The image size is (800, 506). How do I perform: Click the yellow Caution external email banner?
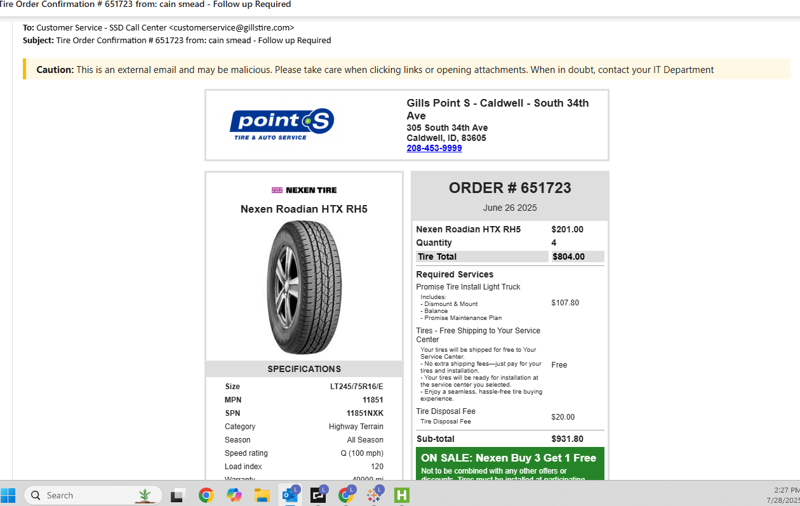pyautogui.click(x=407, y=70)
